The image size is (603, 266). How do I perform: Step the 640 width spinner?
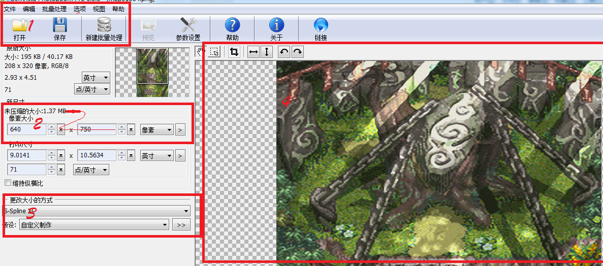52,129
